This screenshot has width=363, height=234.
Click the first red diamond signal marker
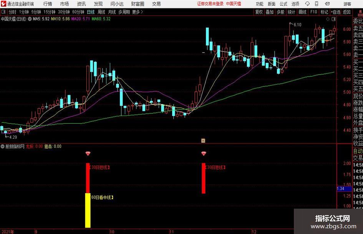[x=88, y=153]
